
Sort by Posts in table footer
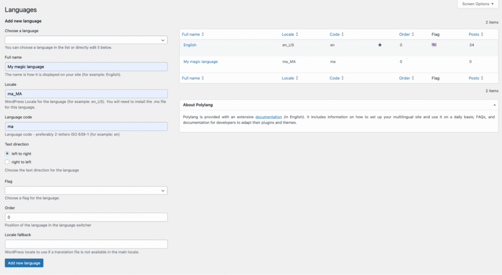pos(476,78)
